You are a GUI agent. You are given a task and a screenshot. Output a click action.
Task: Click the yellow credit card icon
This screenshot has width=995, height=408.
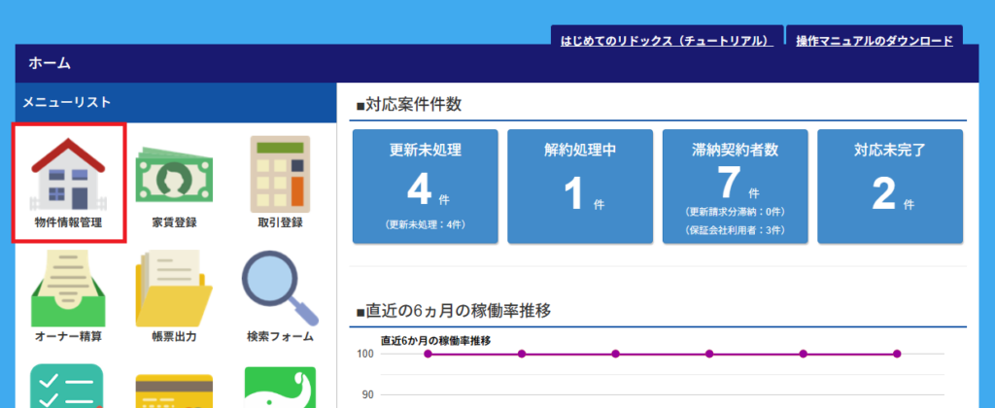click(x=174, y=389)
